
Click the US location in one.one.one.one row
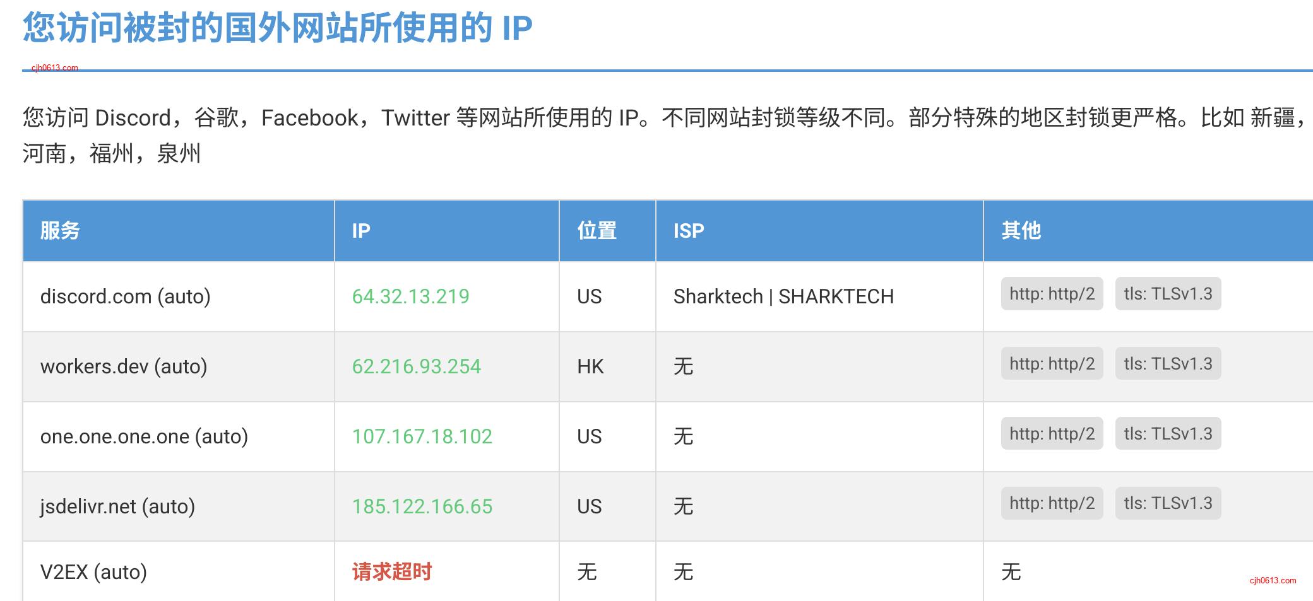589,436
